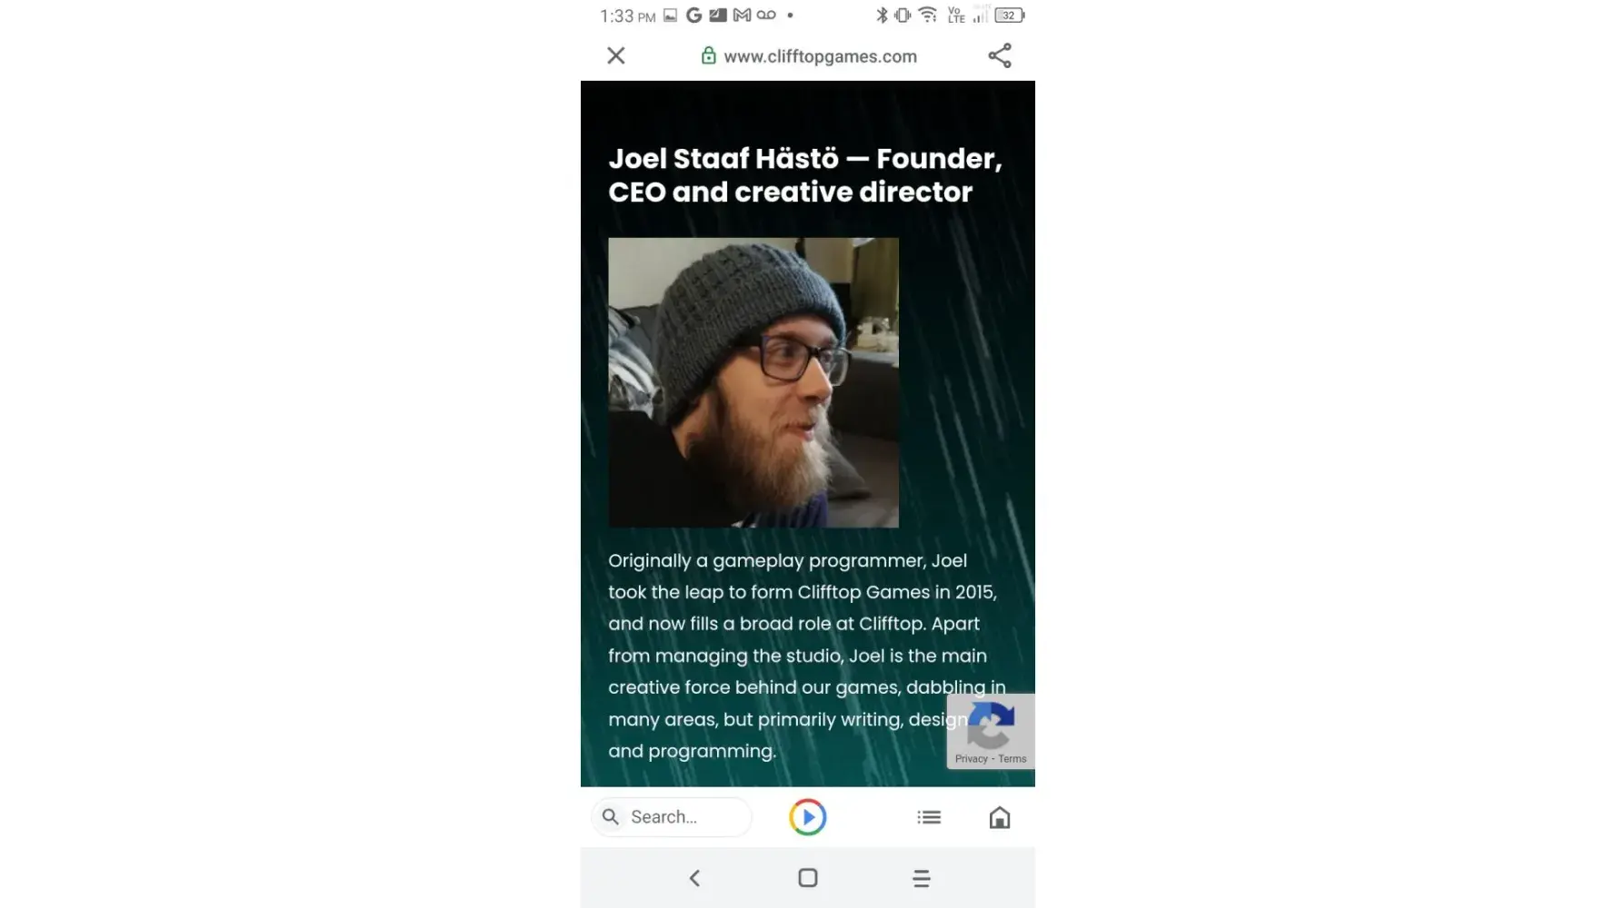Viewport: 1616px width, 908px height.
Task: Tap Joel Staaf Hästö's portrait photo
Action: point(753,382)
